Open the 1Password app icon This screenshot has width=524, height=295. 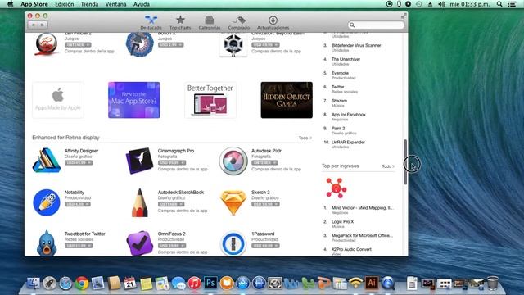pyautogui.click(x=233, y=243)
